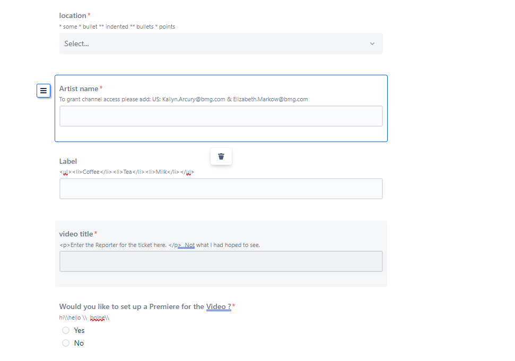
Task: Click the Artist name heading
Action: 79,89
